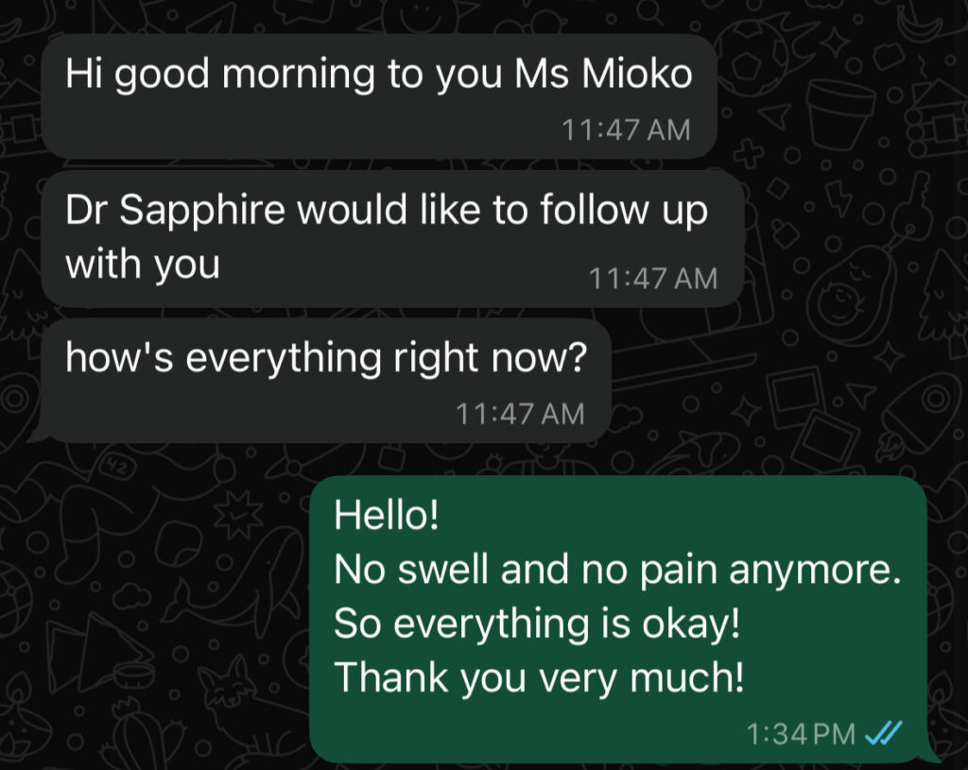The width and height of the screenshot is (968, 770).
Task: Tap the soccer ball doodle in wallpaper
Action: point(752,55)
